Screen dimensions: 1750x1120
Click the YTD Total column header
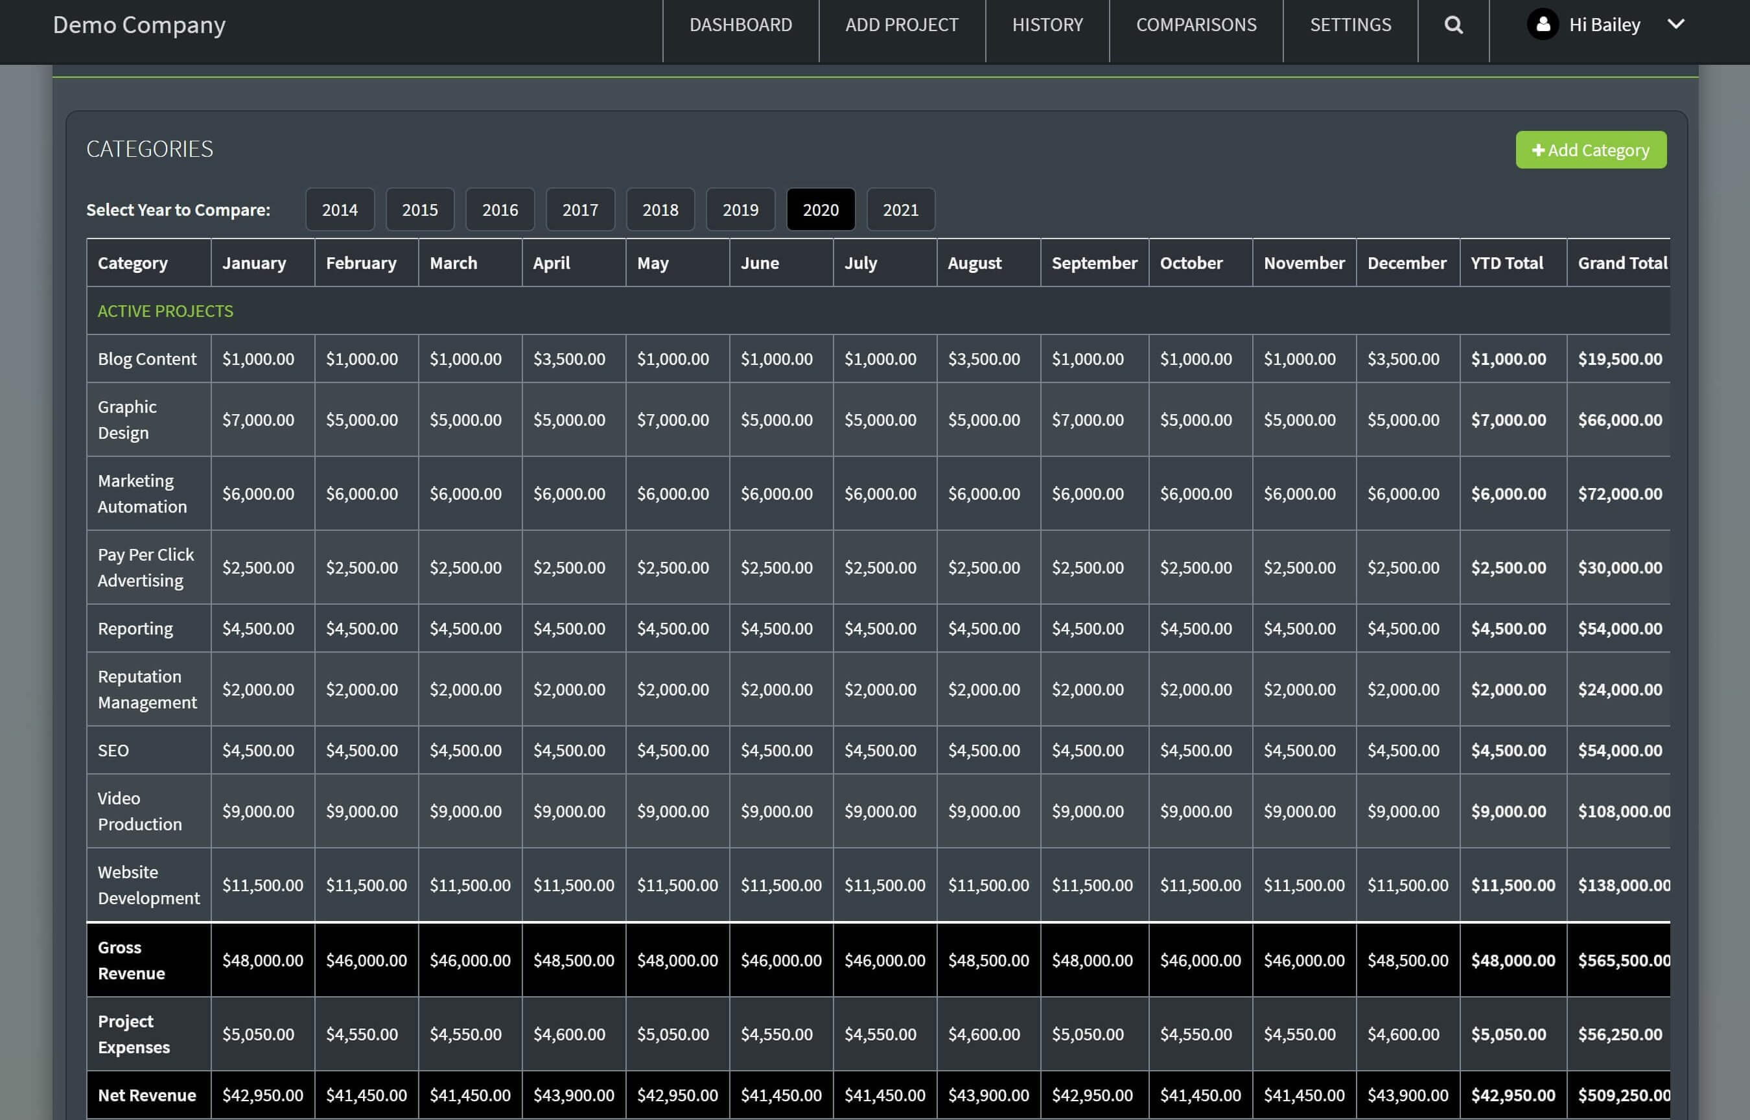click(x=1506, y=262)
